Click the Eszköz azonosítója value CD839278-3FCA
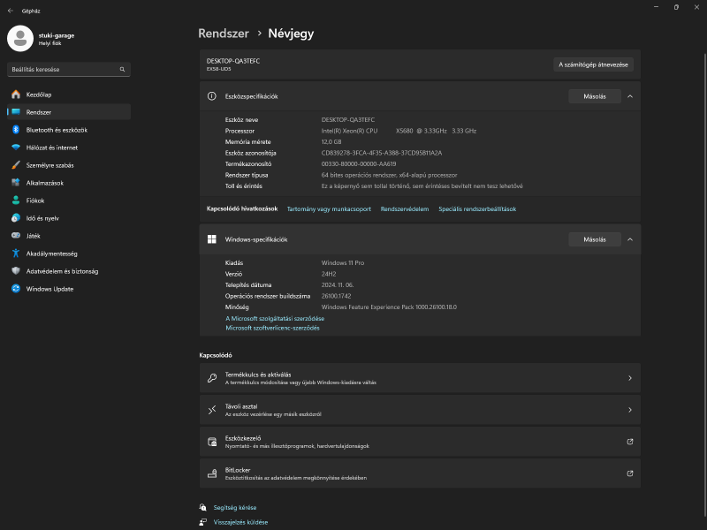Viewport: 707px width, 530px height. point(382,153)
